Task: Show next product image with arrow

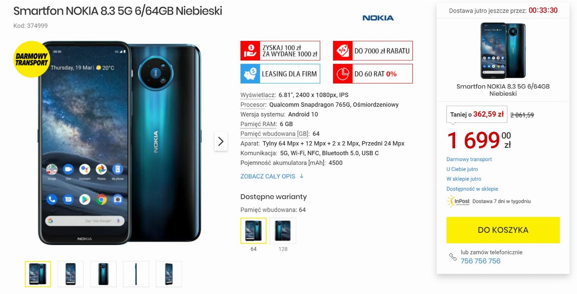Action: tap(221, 141)
